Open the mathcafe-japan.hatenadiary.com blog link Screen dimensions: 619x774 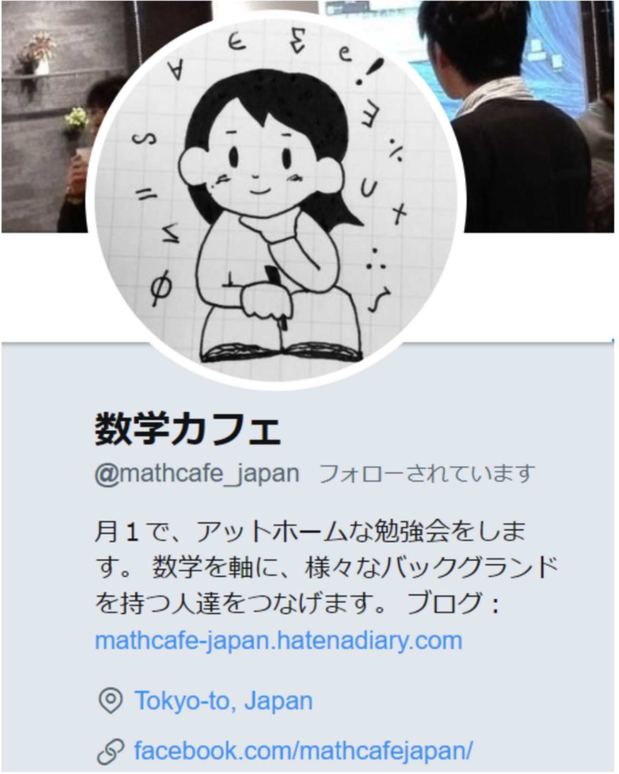[279, 641]
